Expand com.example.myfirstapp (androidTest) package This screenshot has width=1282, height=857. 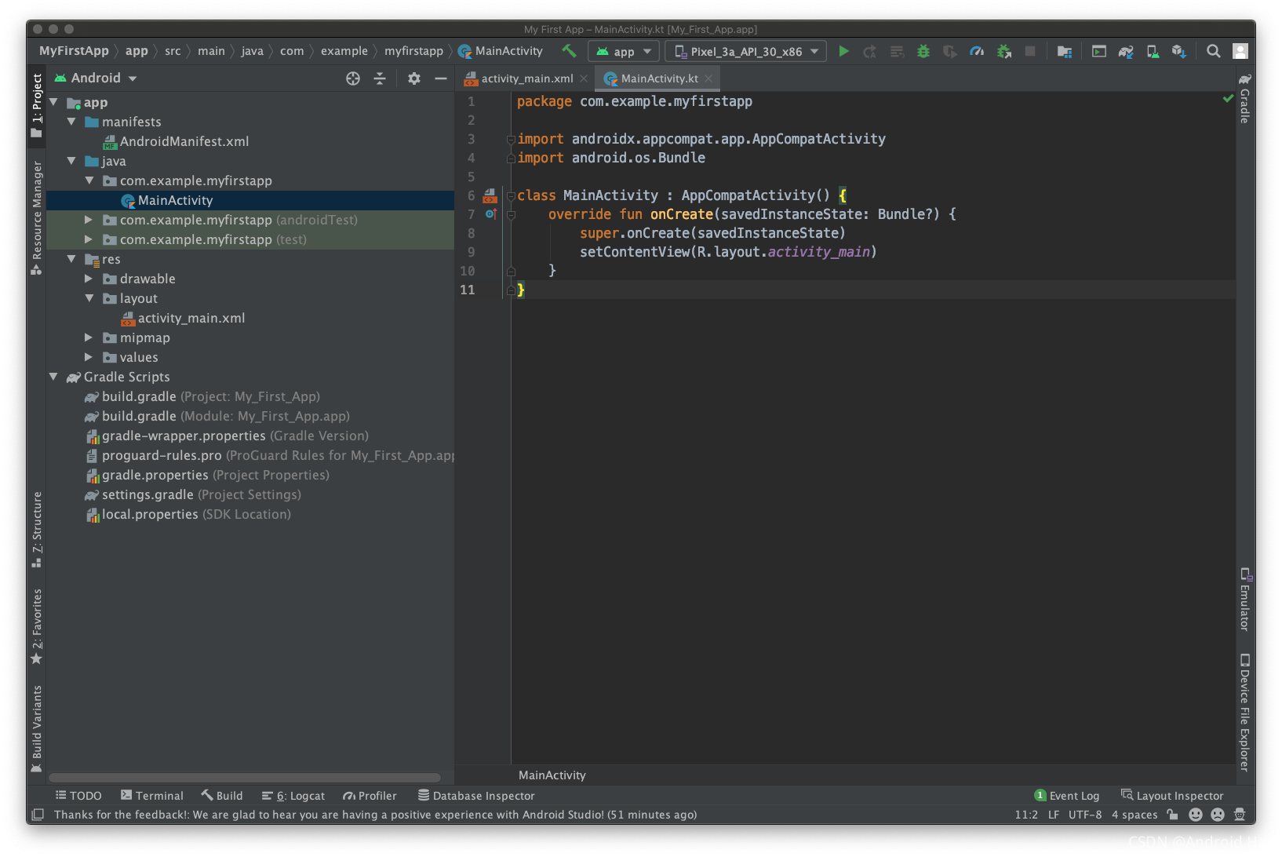click(x=89, y=220)
